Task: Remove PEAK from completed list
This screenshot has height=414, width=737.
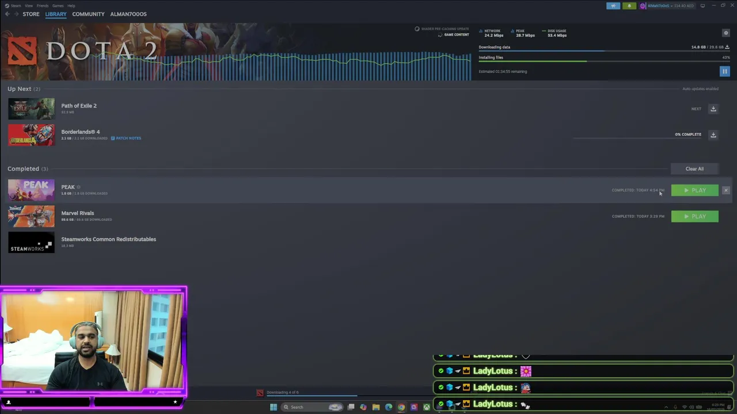Action: [x=725, y=190]
